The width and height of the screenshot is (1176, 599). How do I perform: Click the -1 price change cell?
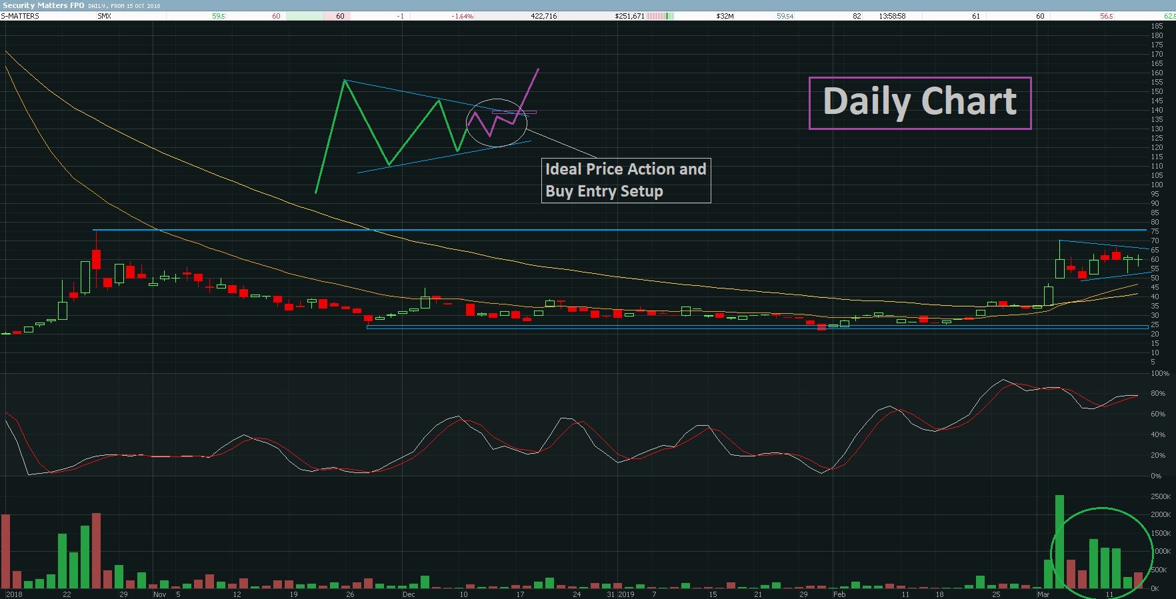(401, 16)
